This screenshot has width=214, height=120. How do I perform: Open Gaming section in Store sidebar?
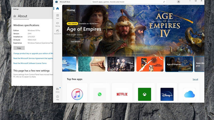[x=58, y=24]
